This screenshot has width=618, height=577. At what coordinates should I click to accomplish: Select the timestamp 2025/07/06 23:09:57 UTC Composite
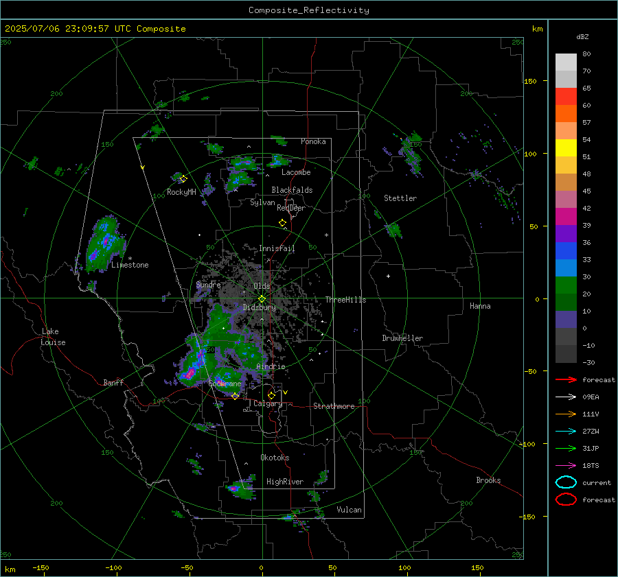[x=95, y=29]
